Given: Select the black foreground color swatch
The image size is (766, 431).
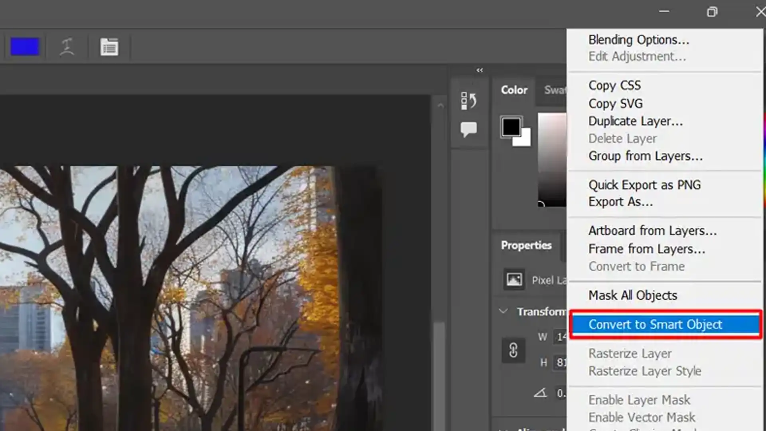Looking at the screenshot, I should pos(511,126).
